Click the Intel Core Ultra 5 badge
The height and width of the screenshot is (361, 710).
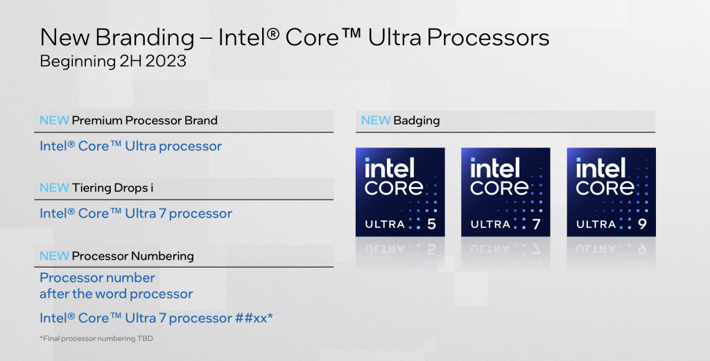[399, 192]
